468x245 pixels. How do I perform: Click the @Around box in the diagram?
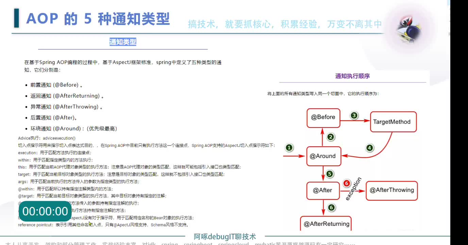pyautogui.click(x=323, y=156)
